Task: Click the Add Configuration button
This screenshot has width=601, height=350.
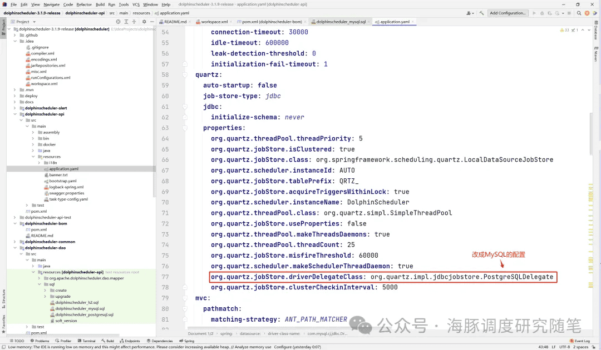Action: coord(508,13)
